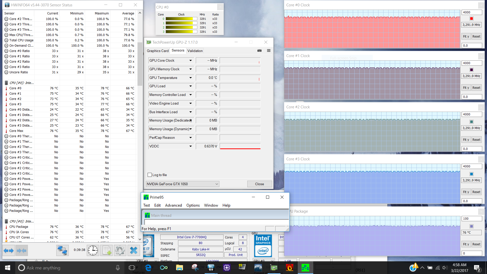Switch to the Graphics Card tab
This screenshot has width=487, height=274.
click(158, 51)
